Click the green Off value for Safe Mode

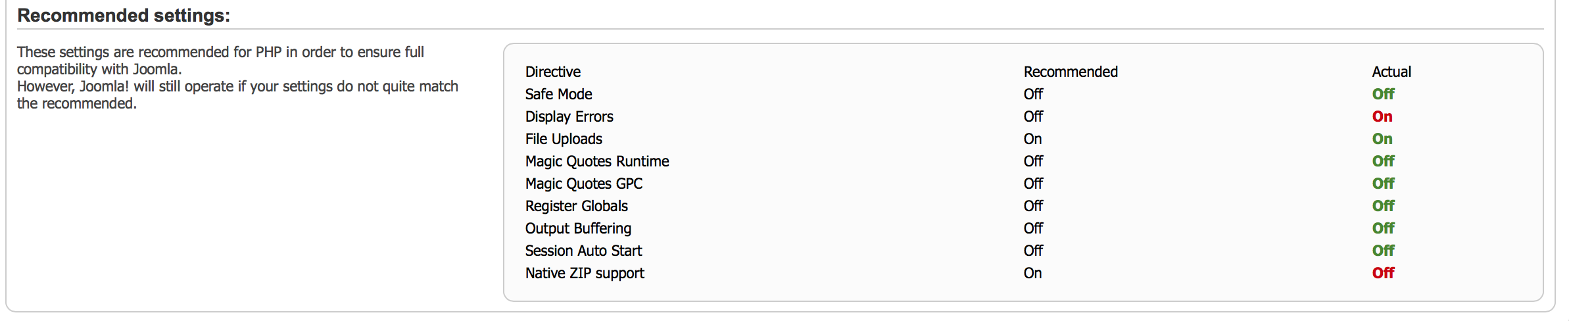[x=1384, y=94]
